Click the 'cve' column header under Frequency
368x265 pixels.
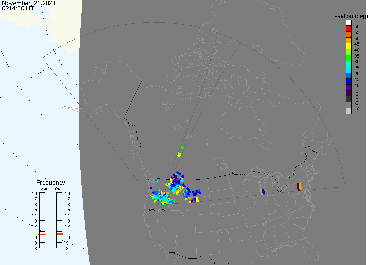point(60,189)
